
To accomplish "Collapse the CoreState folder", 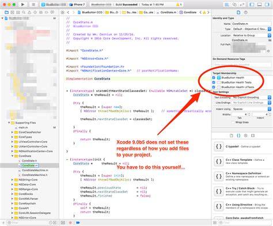I will click(12, 156).
